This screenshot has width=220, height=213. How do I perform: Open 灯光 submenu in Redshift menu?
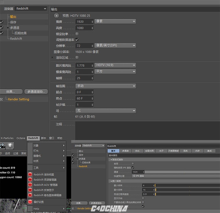coord(47,151)
